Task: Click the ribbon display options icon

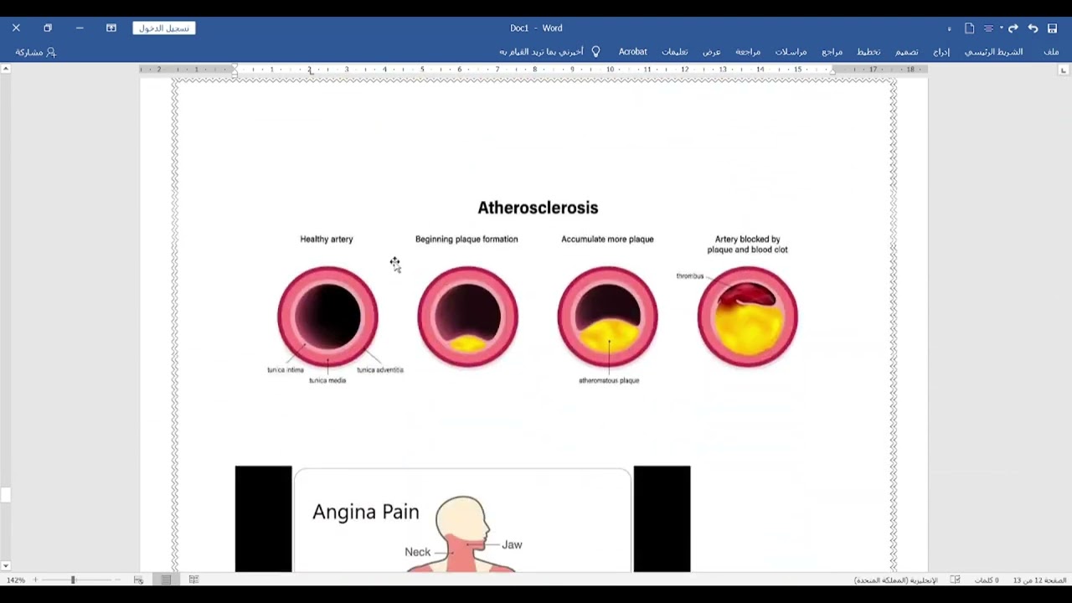Action: point(111,28)
